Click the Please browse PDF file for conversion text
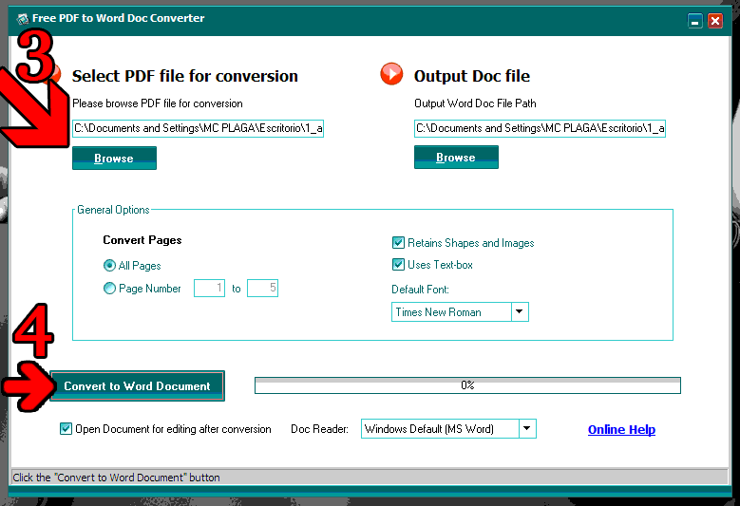This screenshot has height=506, width=740. 157,103
